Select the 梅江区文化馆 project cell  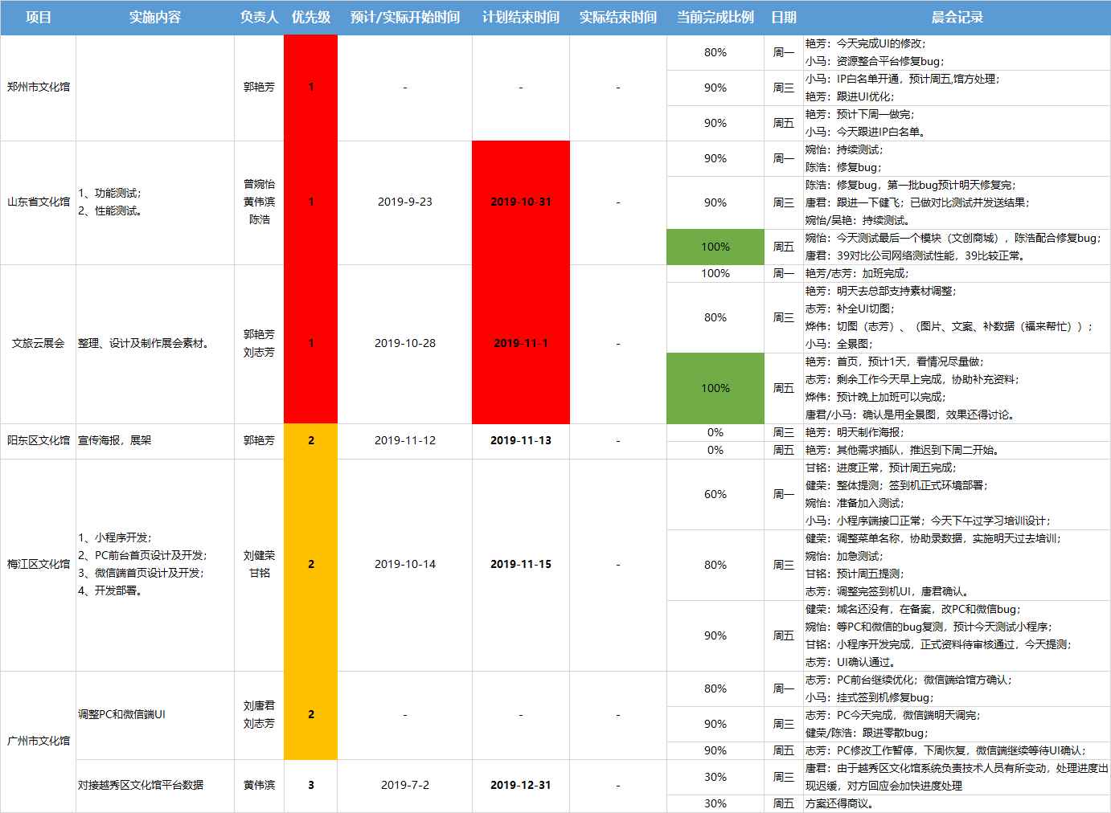[x=38, y=565]
